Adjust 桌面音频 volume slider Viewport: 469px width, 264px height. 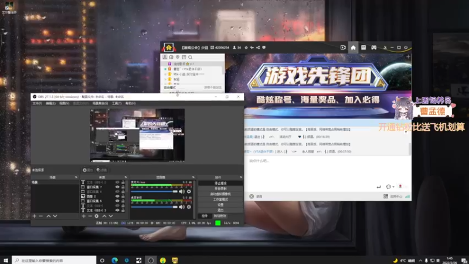[x=154, y=207]
